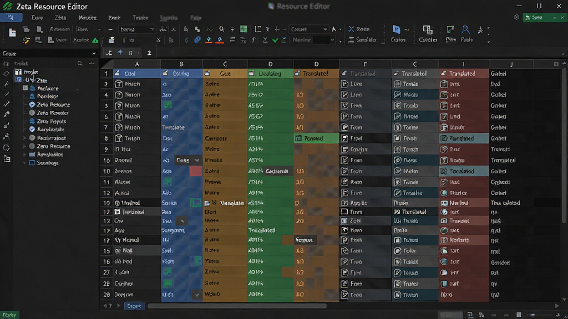Image resolution: width=568 pixels, height=319 pixels.
Task: Expand the collapsed Zero Resource tree node
Action: point(24,146)
